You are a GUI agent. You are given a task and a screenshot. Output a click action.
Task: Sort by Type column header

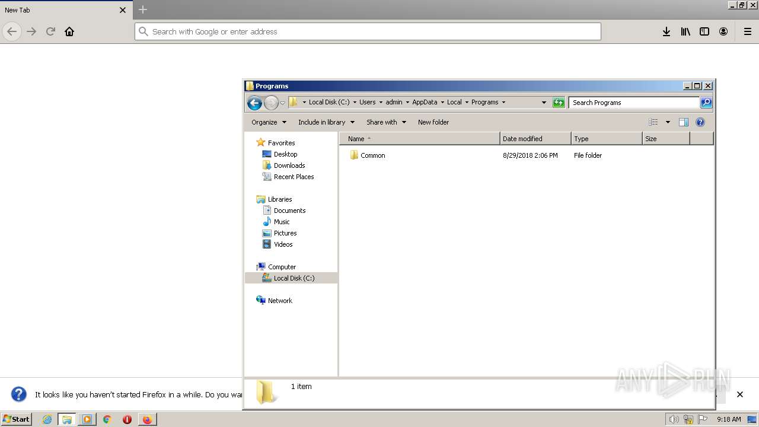(607, 139)
